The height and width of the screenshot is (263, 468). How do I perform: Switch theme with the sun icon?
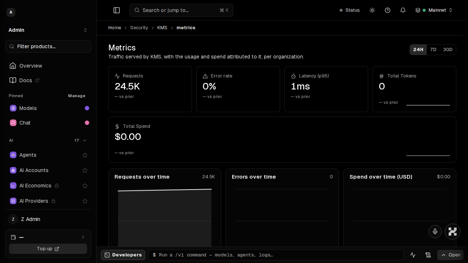point(372,10)
